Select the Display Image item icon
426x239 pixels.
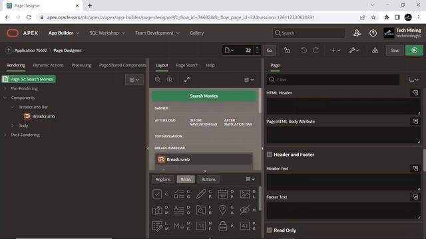click(244, 194)
